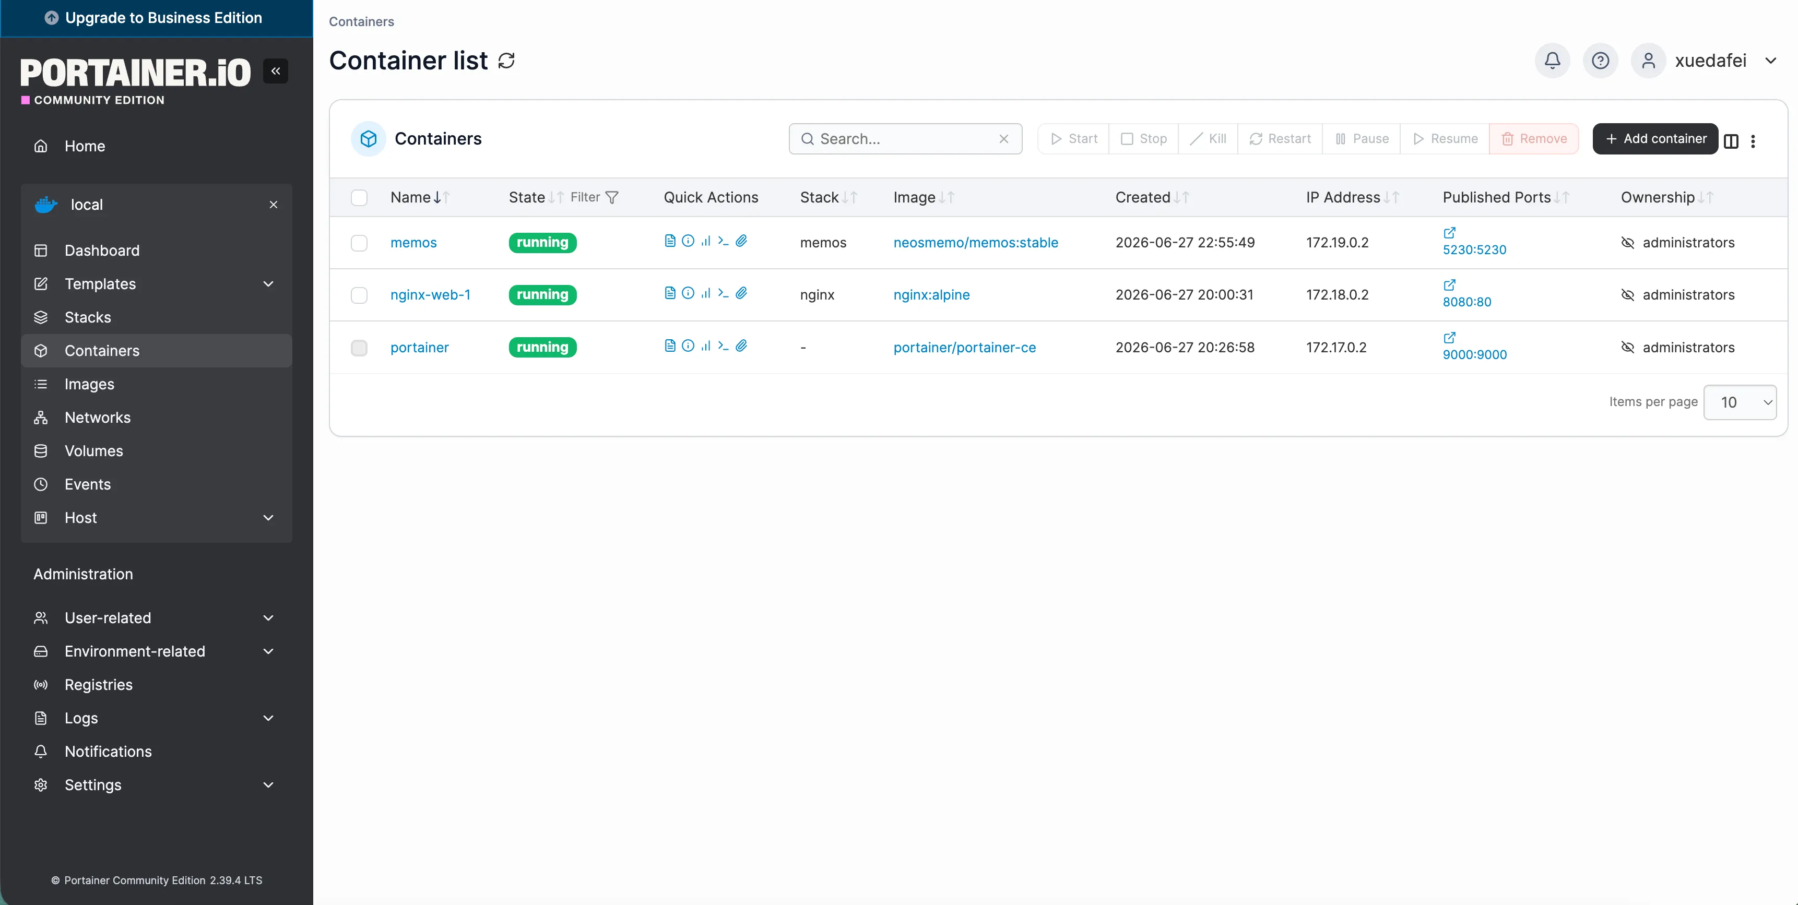
Task: Click the creation time 2026-06-27 20:00:31
Action: pos(1185,295)
